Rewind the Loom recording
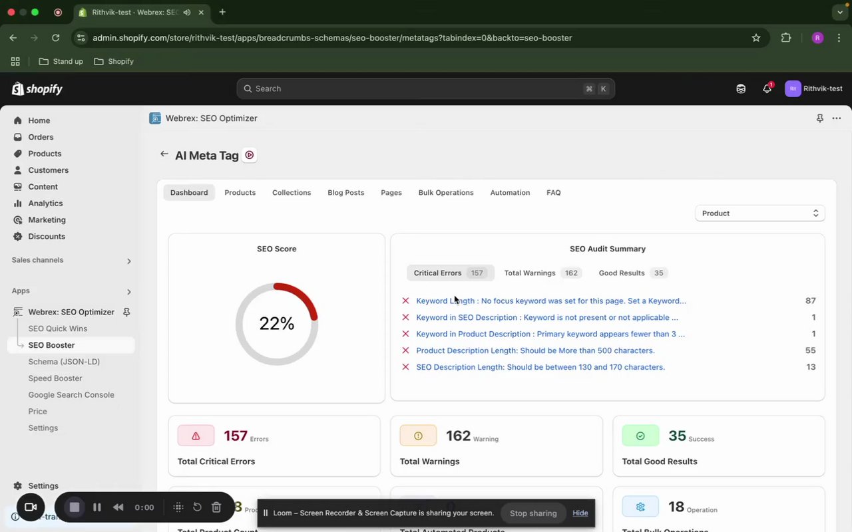The height and width of the screenshot is (532, 852). [118, 507]
